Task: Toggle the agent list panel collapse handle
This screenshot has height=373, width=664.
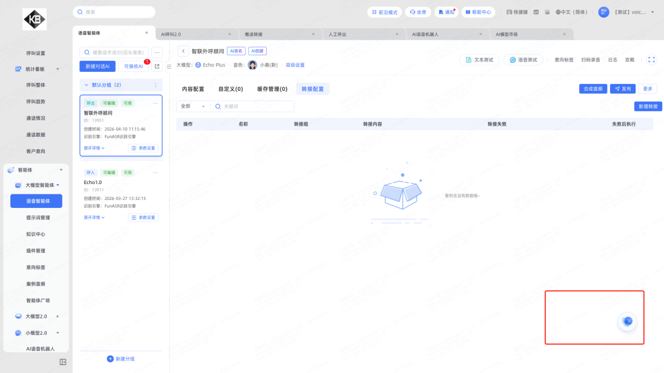Action: point(169,66)
